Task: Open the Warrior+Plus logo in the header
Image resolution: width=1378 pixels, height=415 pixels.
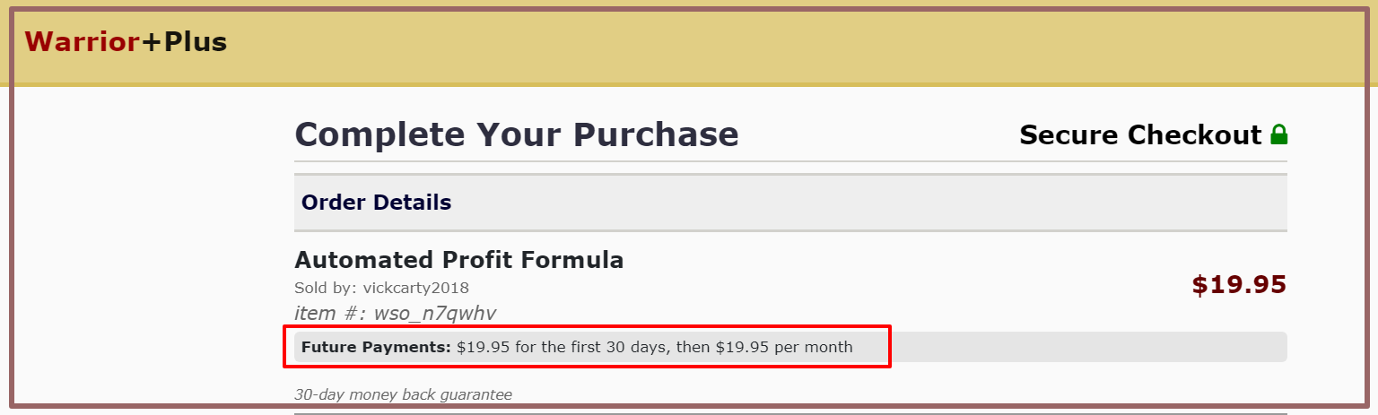Action: click(126, 41)
